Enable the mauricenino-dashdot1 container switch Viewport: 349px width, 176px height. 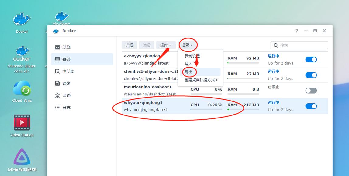(311, 90)
